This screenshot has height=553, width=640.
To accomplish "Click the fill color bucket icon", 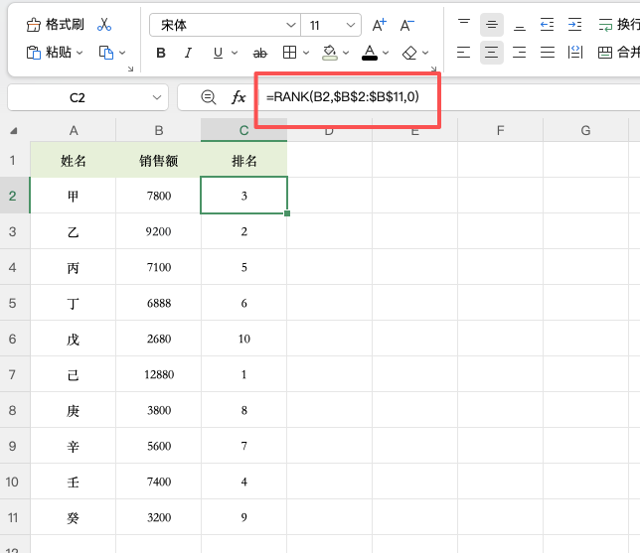I will tap(330, 53).
